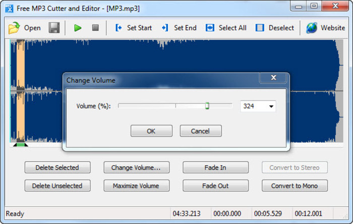Click the Maximize Volume button
Image resolution: width=353 pixels, height=224 pixels.
tap(136, 186)
